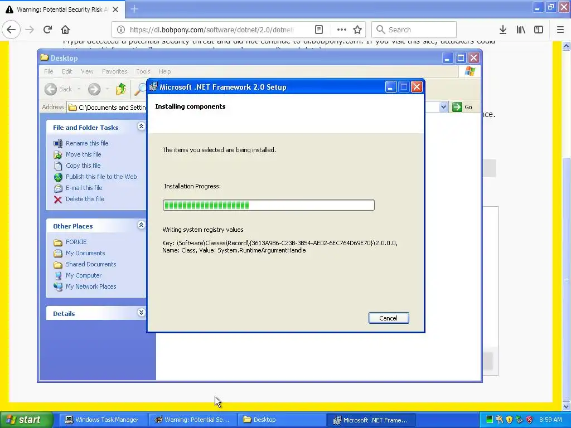Click the installation progress bar
Viewport: 571px width, 428px height.
268,205
